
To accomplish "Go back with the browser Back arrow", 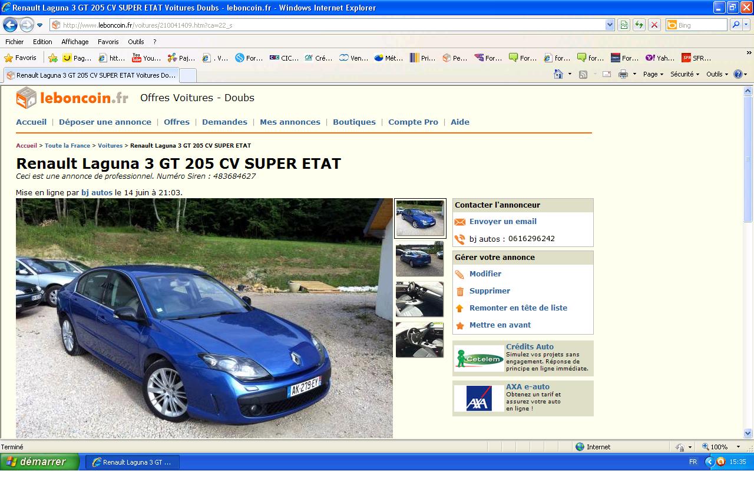I will (10, 25).
